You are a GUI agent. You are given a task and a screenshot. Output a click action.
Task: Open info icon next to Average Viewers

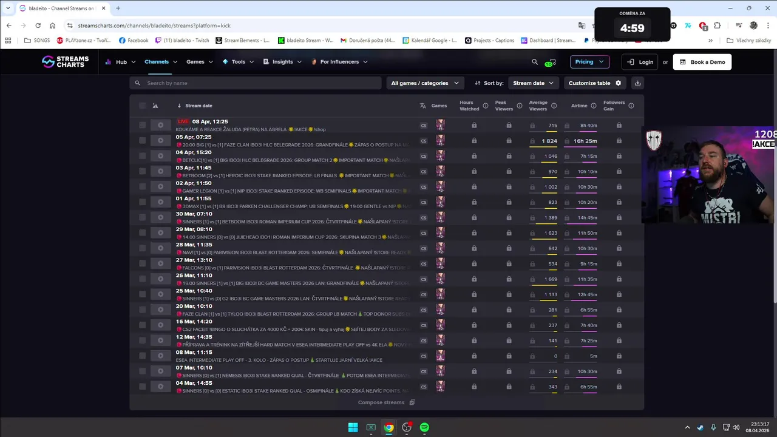[554, 106]
